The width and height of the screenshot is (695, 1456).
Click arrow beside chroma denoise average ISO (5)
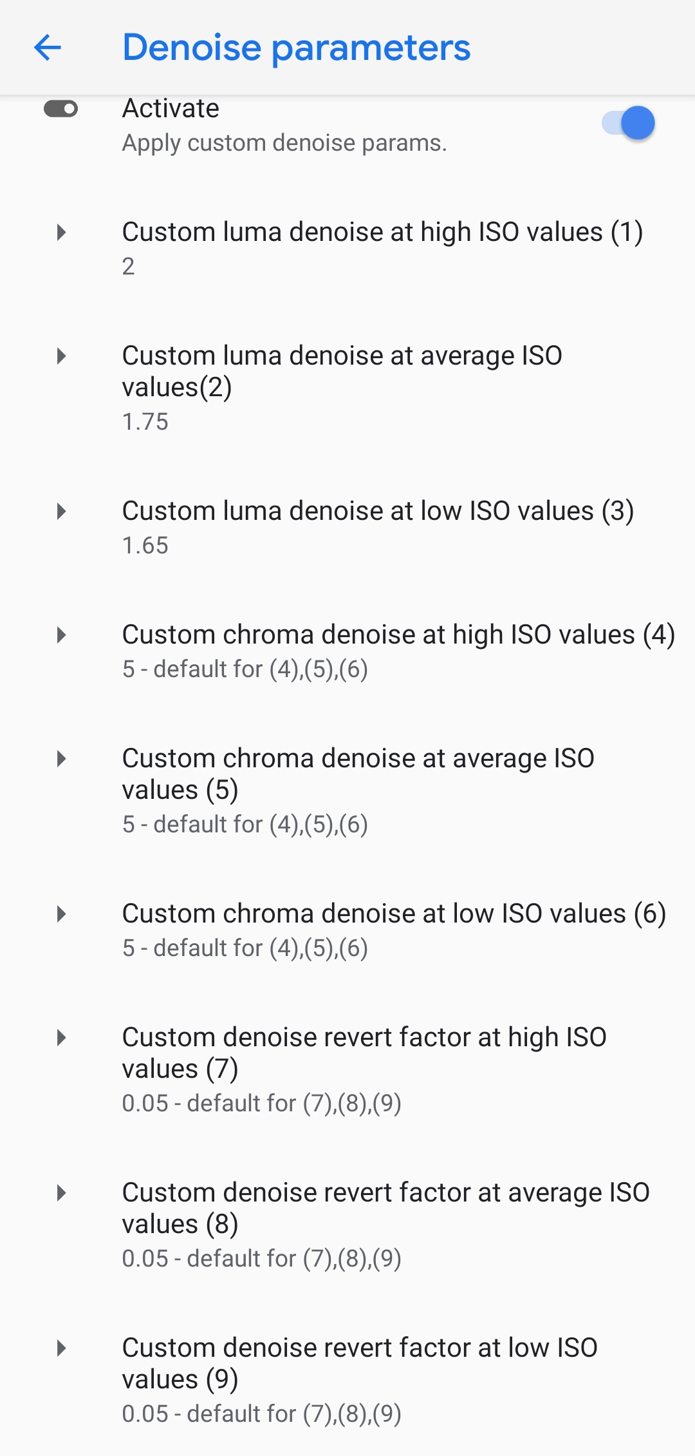[x=61, y=758]
